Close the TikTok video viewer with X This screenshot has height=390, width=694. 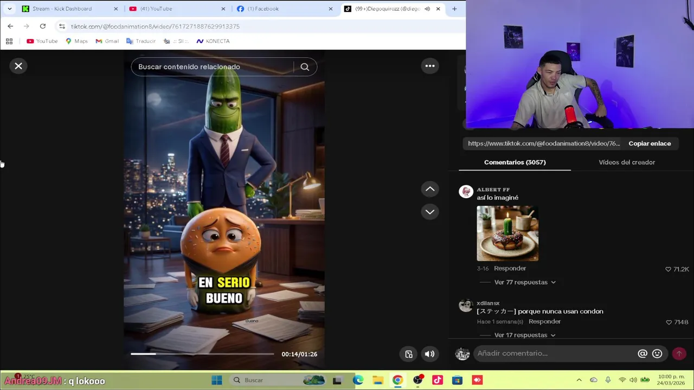pyautogui.click(x=18, y=66)
